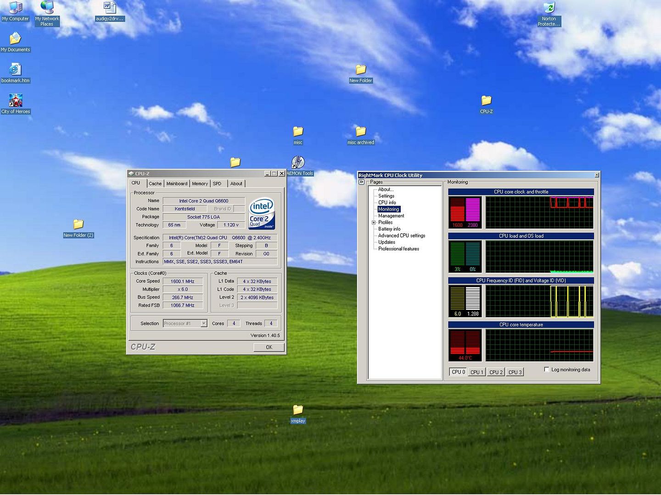Expand the Profiles tree node
Image resolution: width=661 pixels, height=495 pixels.
[374, 223]
